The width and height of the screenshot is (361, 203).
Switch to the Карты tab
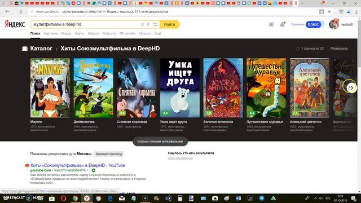coord(80,33)
